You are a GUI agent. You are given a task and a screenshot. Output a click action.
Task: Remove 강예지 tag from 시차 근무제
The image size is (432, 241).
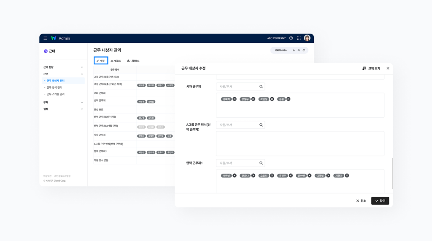[235, 99]
